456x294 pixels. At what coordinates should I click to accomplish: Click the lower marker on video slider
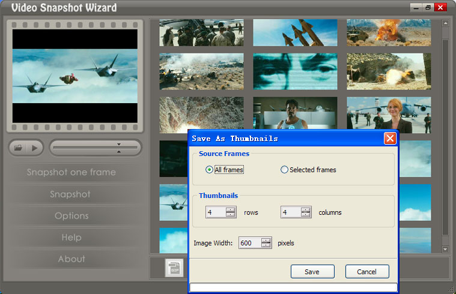click(118, 152)
